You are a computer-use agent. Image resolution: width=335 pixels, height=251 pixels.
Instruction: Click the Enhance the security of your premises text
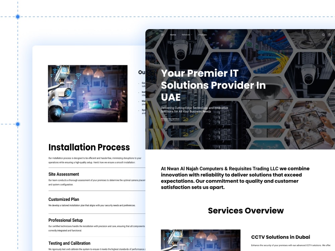pos(291,245)
